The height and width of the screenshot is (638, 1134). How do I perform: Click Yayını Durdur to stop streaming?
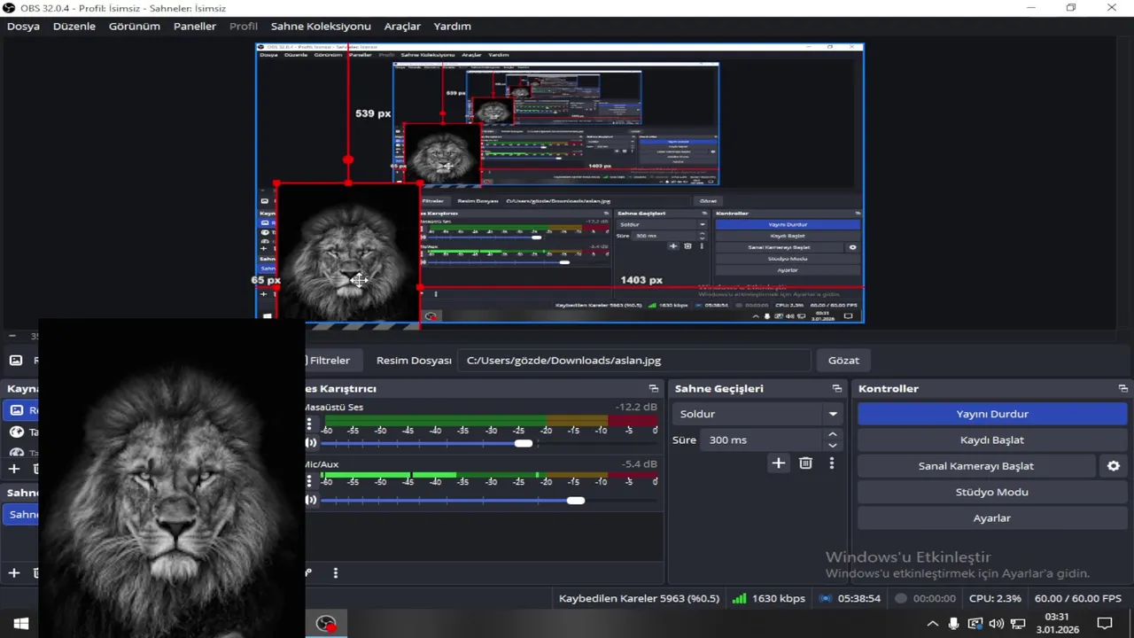pyautogui.click(x=992, y=414)
